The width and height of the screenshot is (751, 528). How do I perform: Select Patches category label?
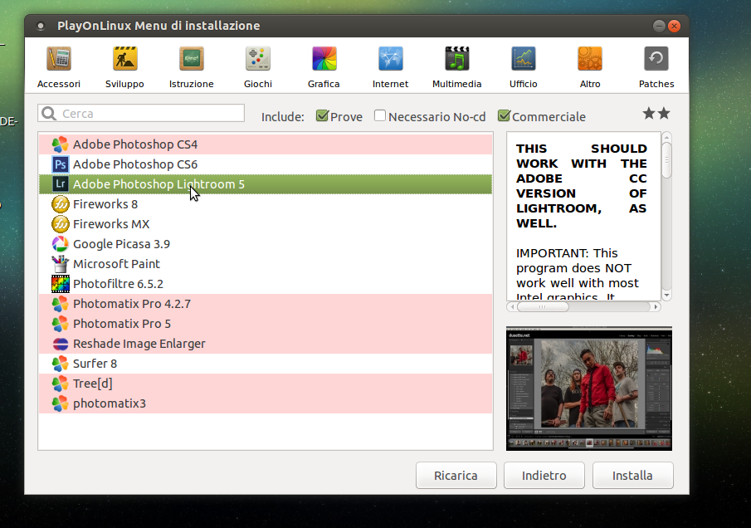[x=656, y=84]
